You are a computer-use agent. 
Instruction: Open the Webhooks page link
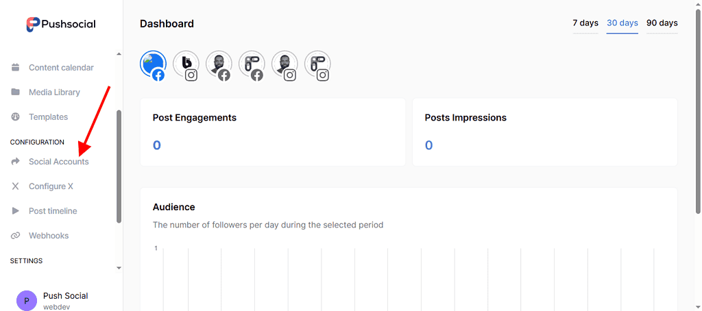(x=49, y=236)
